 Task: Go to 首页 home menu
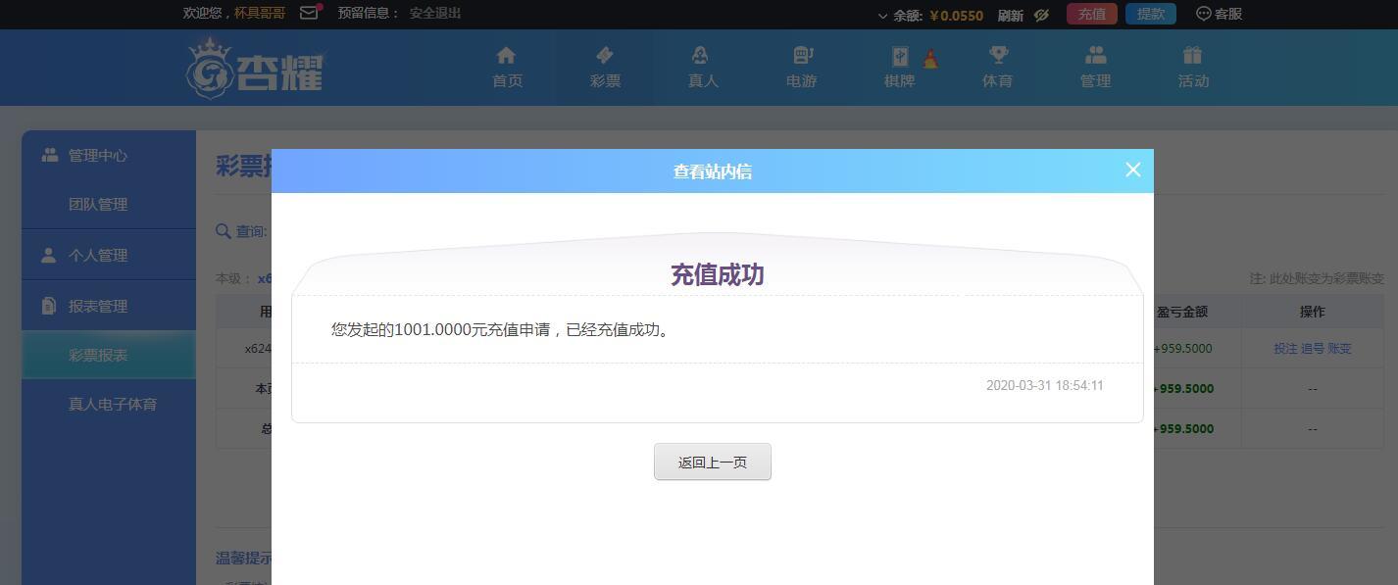coord(507,68)
